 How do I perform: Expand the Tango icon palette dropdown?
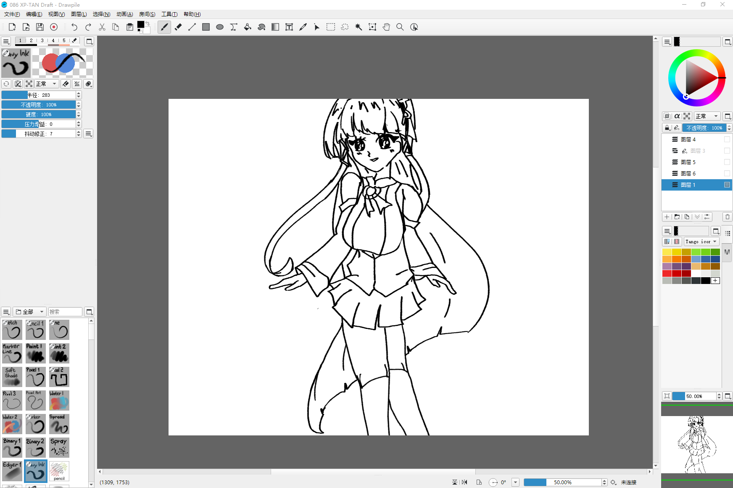pos(701,241)
